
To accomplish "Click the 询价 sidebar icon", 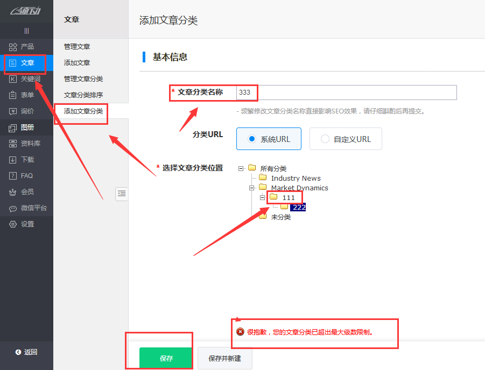I will point(12,111).
